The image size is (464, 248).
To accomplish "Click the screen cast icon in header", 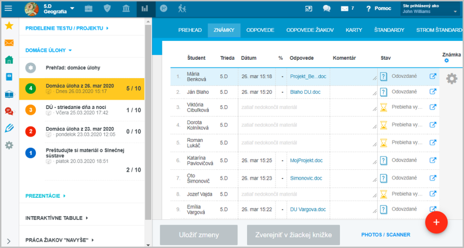I will 309,9.
